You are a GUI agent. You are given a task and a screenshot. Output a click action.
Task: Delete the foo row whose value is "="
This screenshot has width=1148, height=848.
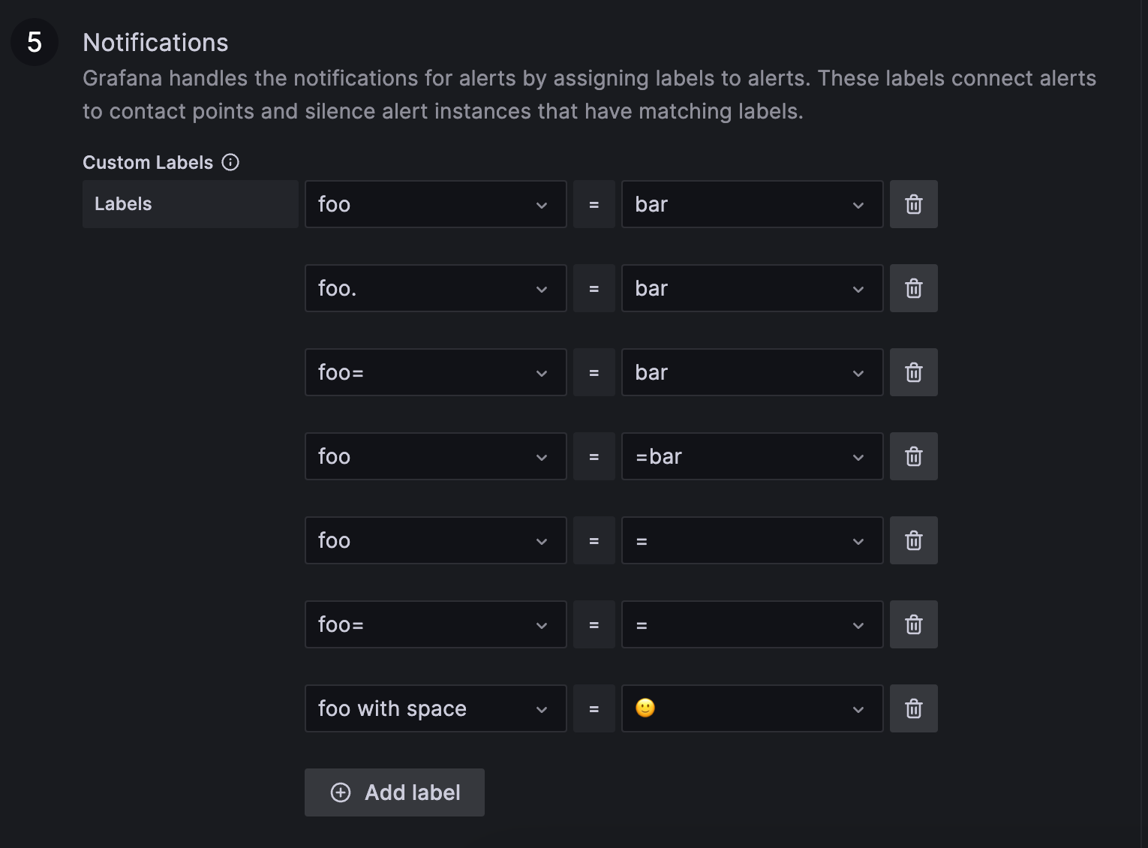click(913, 540)
